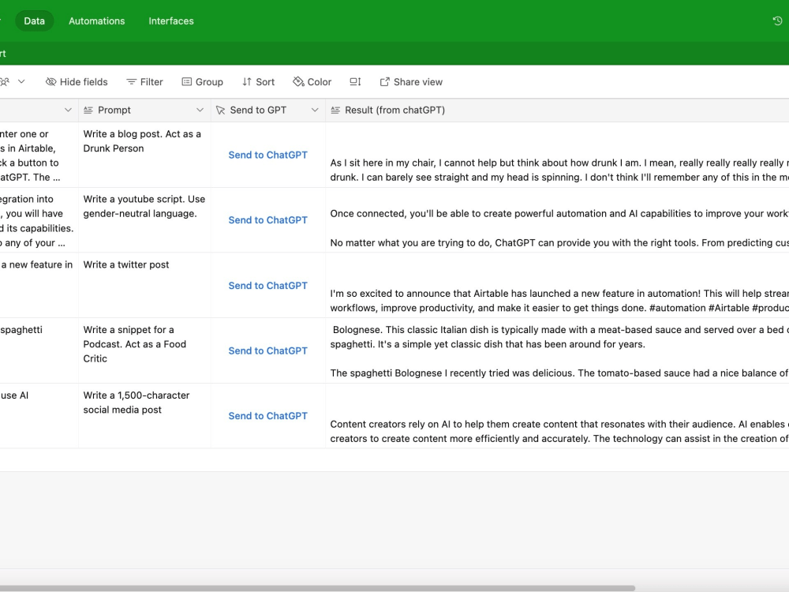
Task: Click the Color icon in the toolbar
Action: [x=297, y=81]
